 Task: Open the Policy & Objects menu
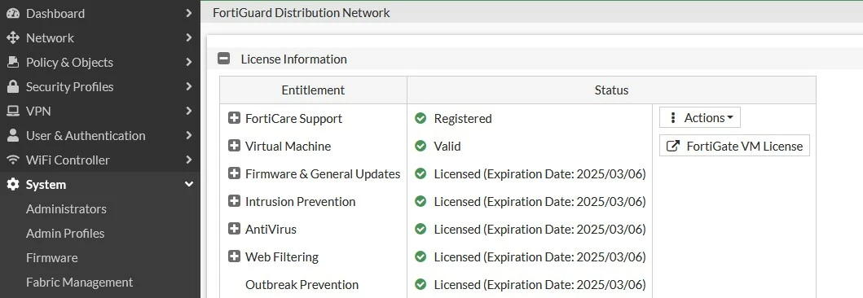click(100, 62)
